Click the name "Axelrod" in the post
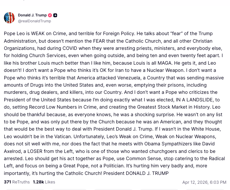The height and width of the screenshot is (190, 230). (x=13, y=151)
